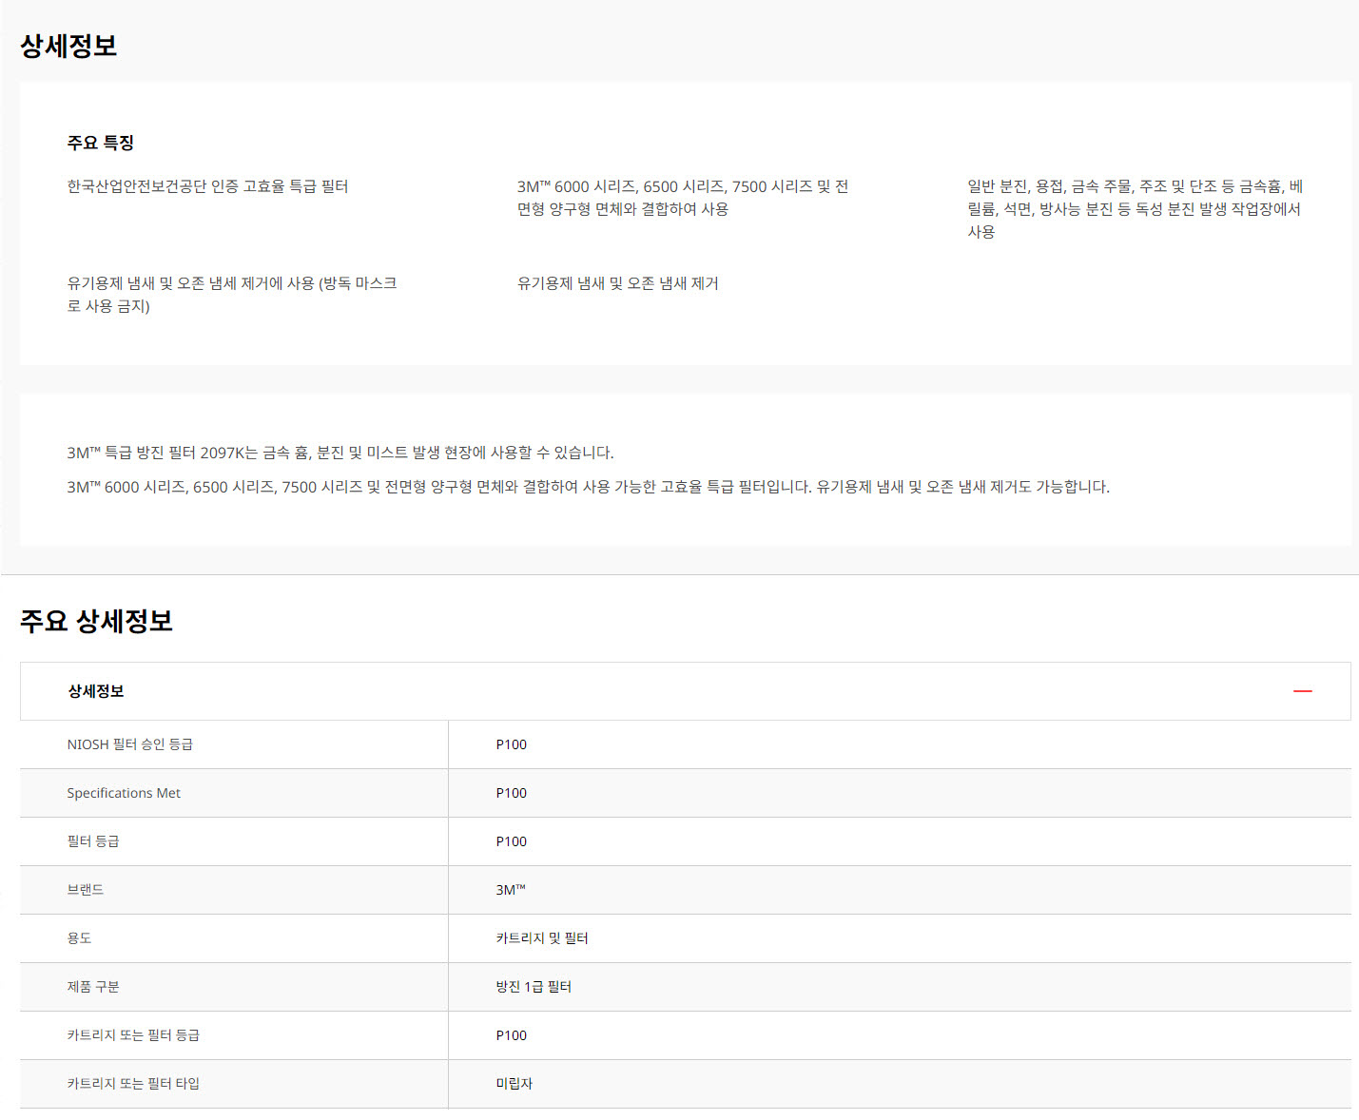Select the feature text about 6000 시리즈 결합하여 사용
The height and width of the screenshot is (1120, 1359).
(683, 198)
